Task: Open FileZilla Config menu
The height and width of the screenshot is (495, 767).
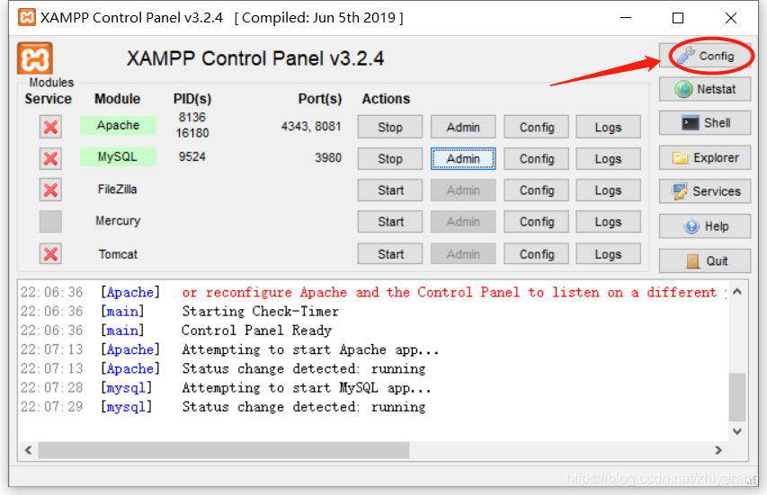Action: pyautogui.click(x=536, y=190)
